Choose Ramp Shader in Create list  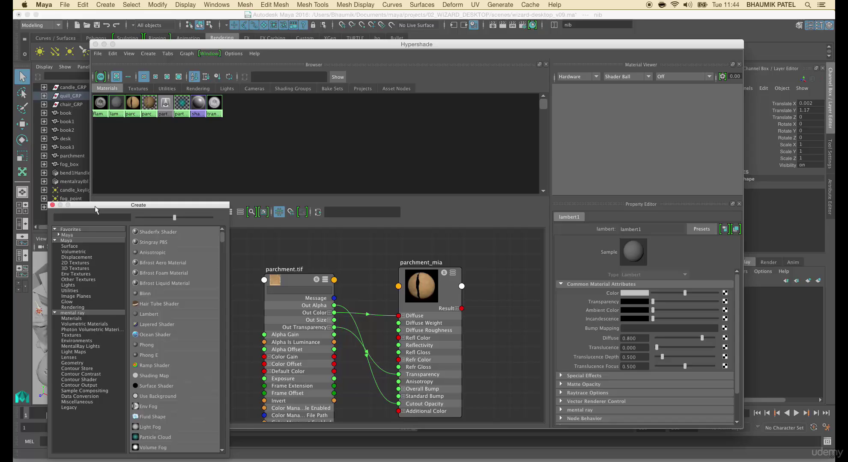point(154,365)
